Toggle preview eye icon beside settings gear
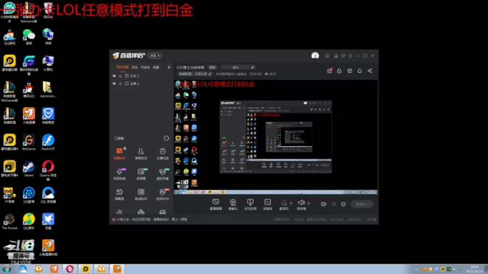Viewport: 488px width, 274px height. (334, 204)
